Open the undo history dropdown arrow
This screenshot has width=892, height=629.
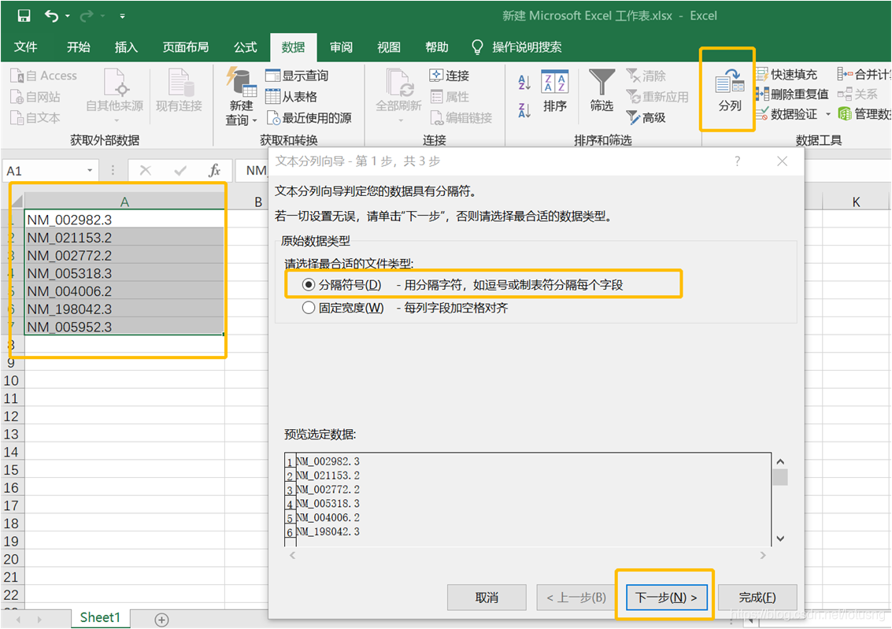(x=68, y=16)
